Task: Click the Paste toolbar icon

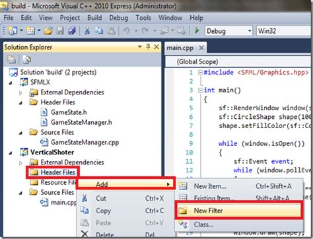Action: click(111, 31)
